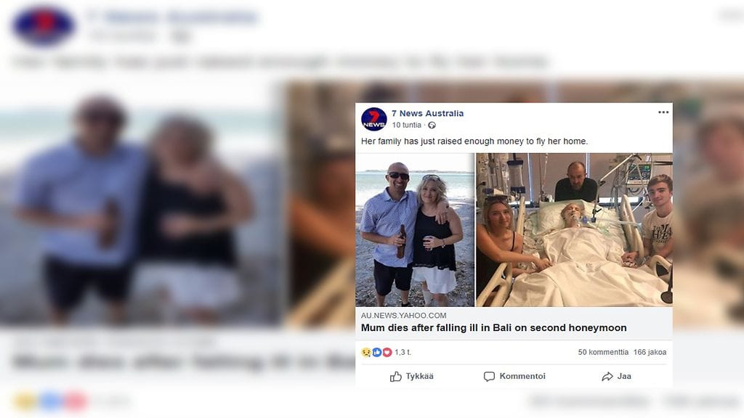Click the 7 News channel logo avatar
Screen dimensions: 744x418
pos(374,119)
